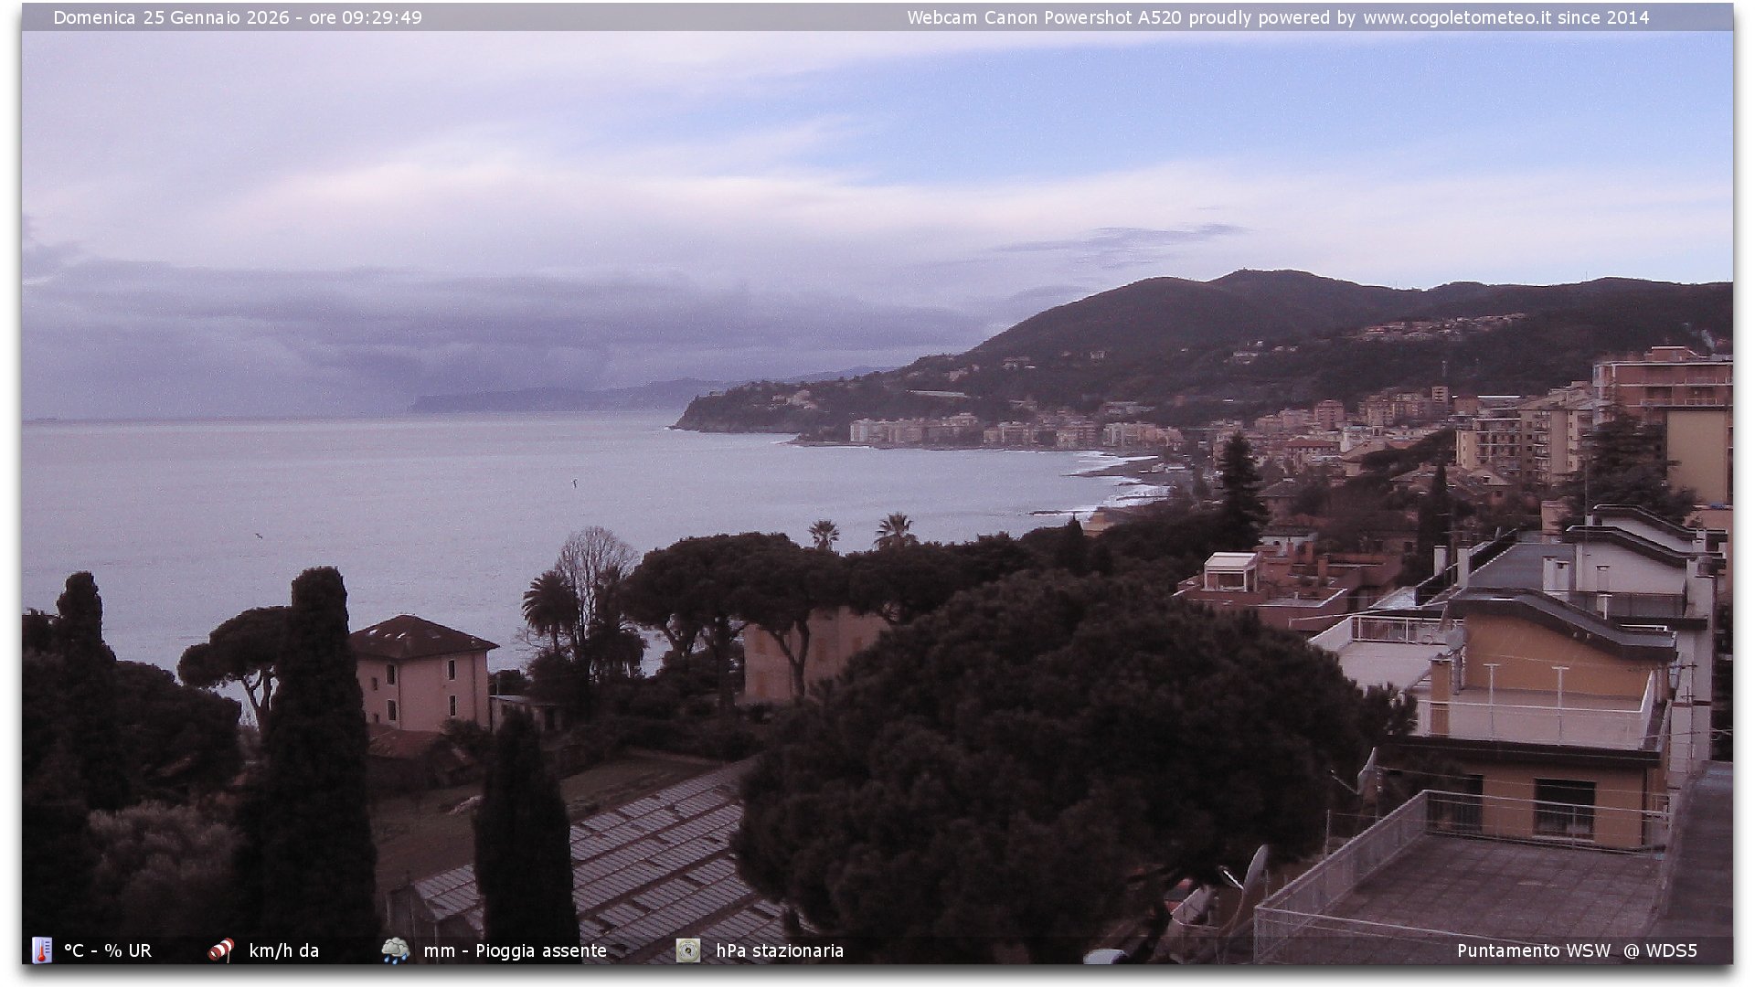This screenshot has height=987, width=1755.
Task: Click the satellite dish on the rooftop
Action: 1256,868
